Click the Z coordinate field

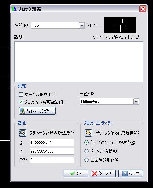pyautogui.click(x=52, y=160)
